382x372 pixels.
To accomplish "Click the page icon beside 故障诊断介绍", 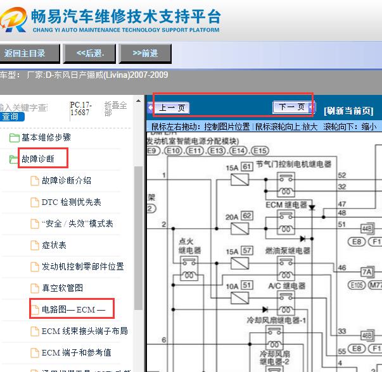I will [x=35, y=181].
